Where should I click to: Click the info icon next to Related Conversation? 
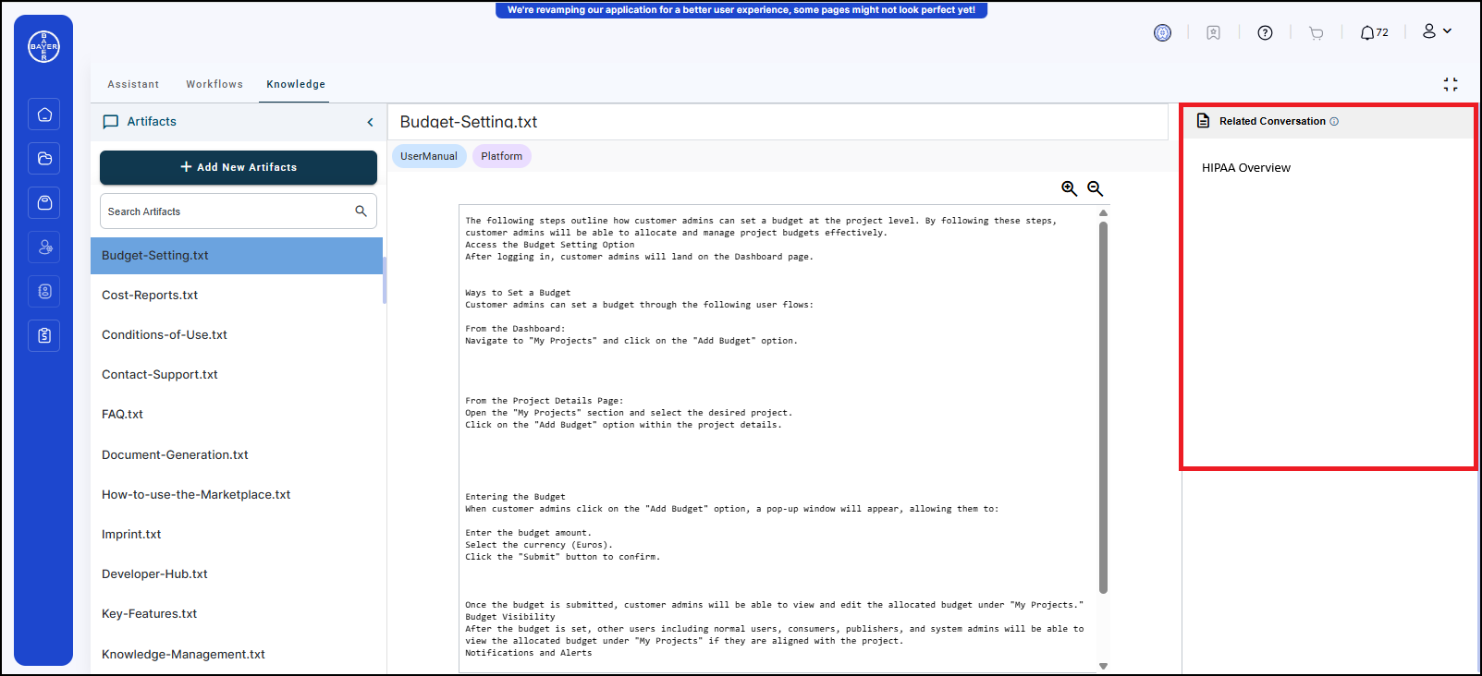click(x=1334, y=121)
